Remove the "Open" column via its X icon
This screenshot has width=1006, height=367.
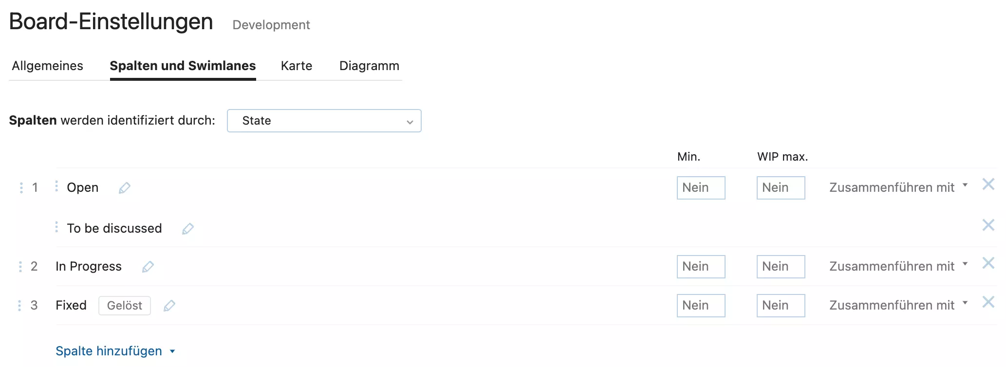[989, 184]
